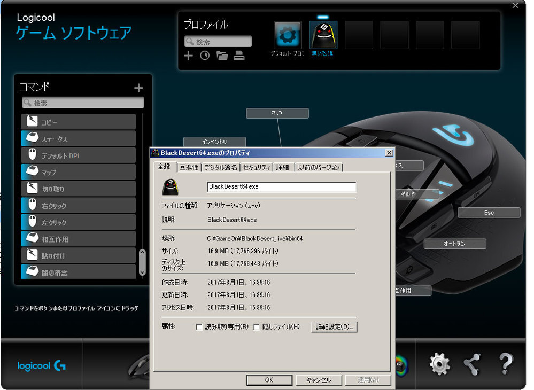The image size is (534, 390).
Task: Click 詳細設定(D)... button
Action: [x=334, y=327]
